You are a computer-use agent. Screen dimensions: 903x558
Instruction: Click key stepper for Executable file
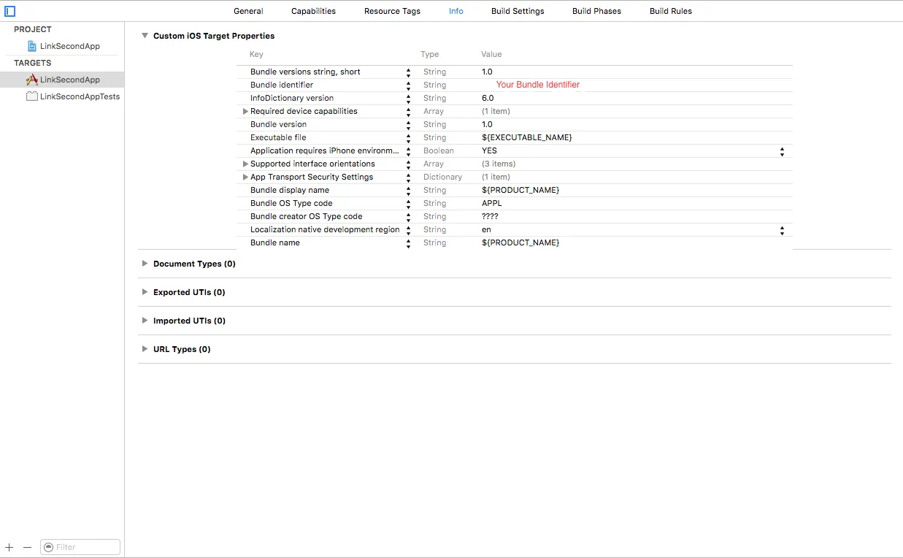tap(408, 138)
